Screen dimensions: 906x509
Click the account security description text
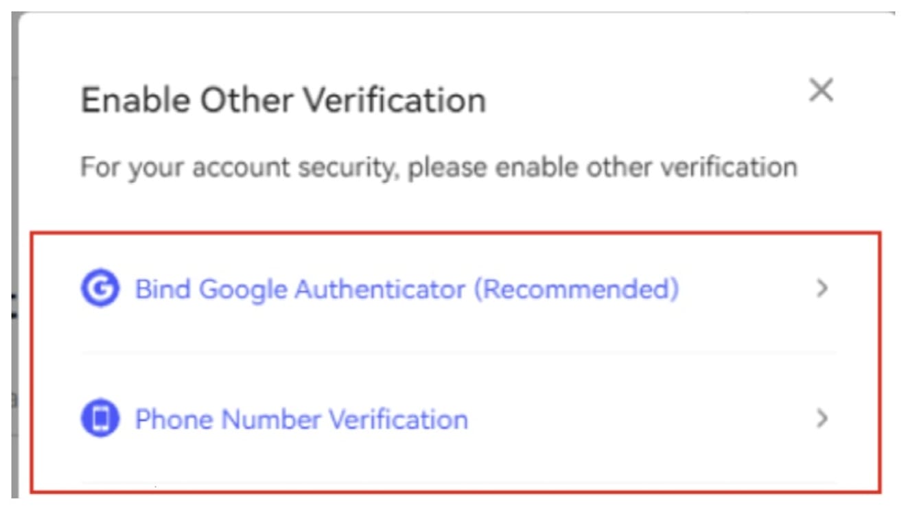[439, 167]
